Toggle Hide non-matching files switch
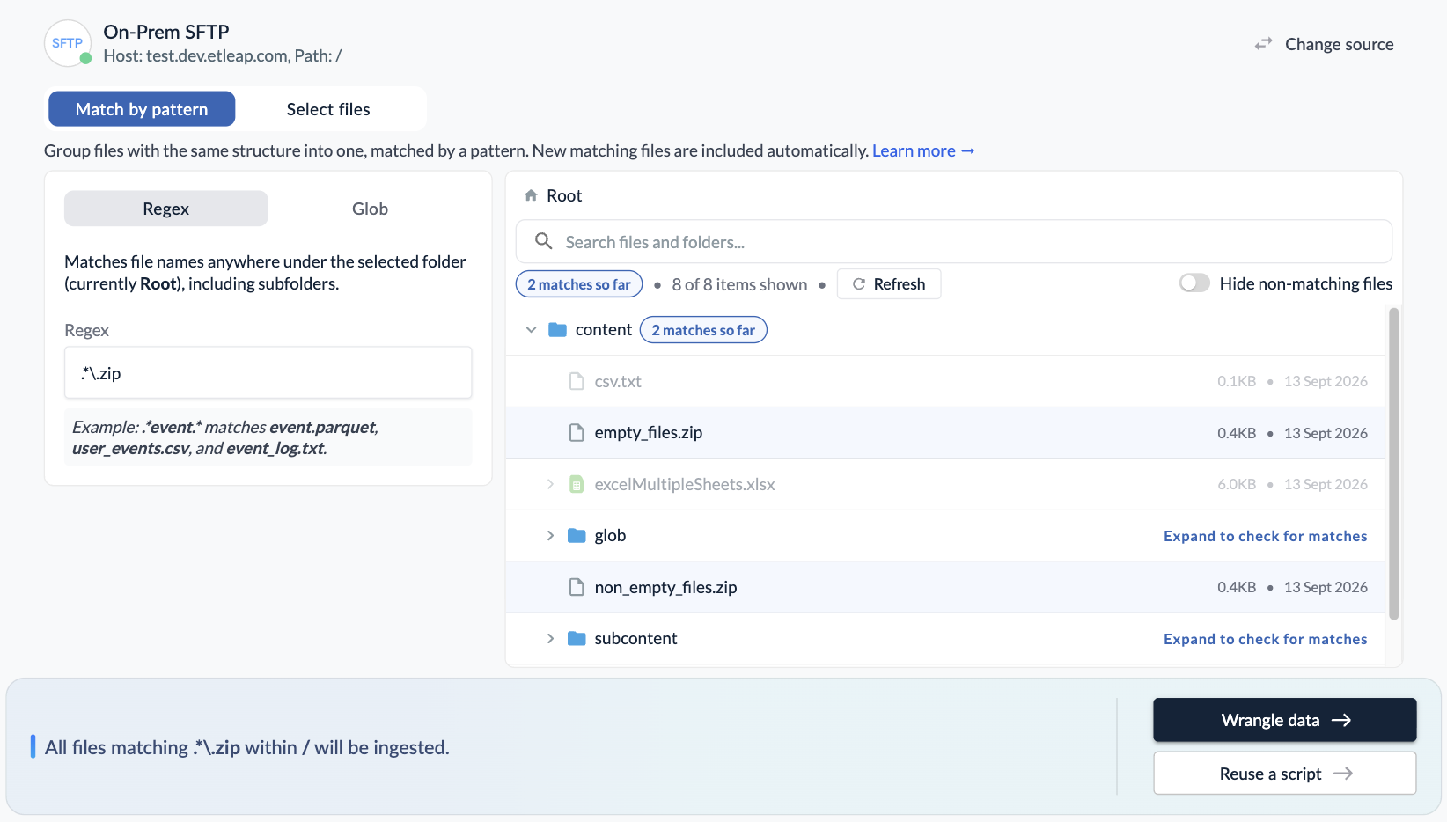Viewport: 1447px width, 822px height. 1194,283
